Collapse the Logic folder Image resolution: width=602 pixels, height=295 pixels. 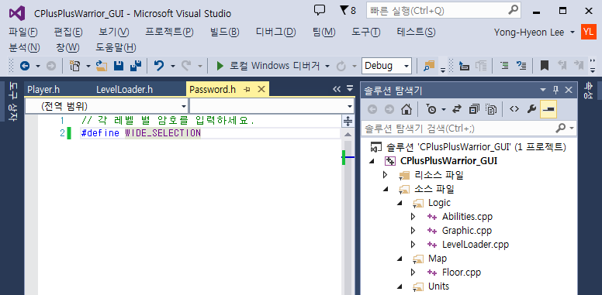pyautogui.click(x=400, y=203)
